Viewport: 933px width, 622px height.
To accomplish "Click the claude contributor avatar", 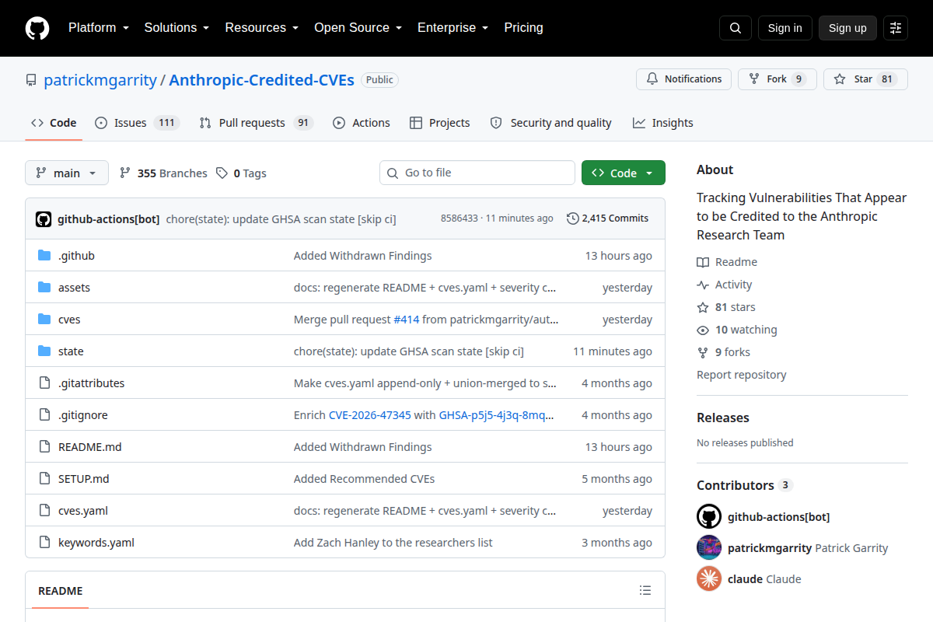I will coord(709,578).
